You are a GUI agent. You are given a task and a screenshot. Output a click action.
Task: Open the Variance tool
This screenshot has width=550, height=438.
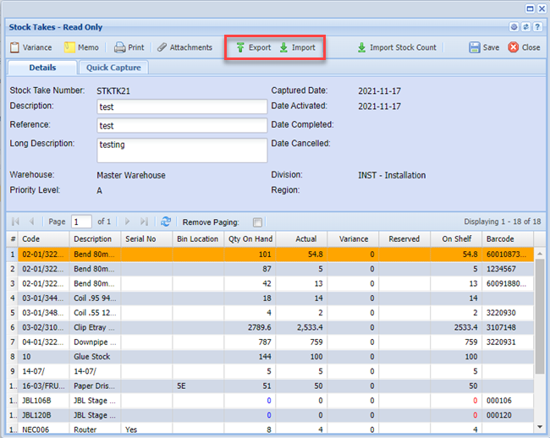(30, 47)
